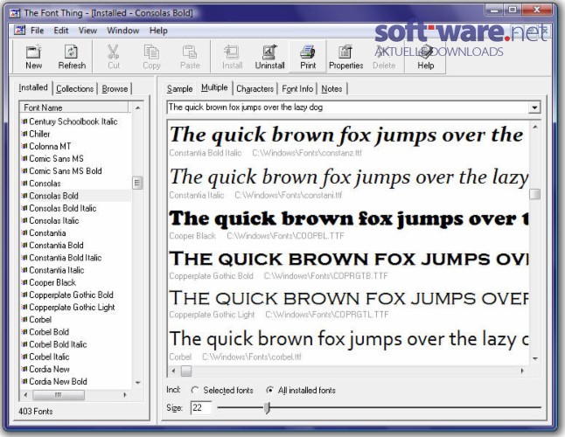Open the Window menu
This screenshot has width=565, height=437.
122,31
